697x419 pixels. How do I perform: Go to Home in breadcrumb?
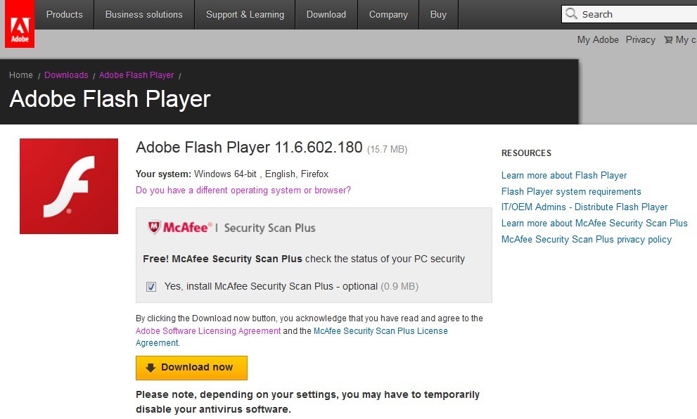[x=21, y=75]
